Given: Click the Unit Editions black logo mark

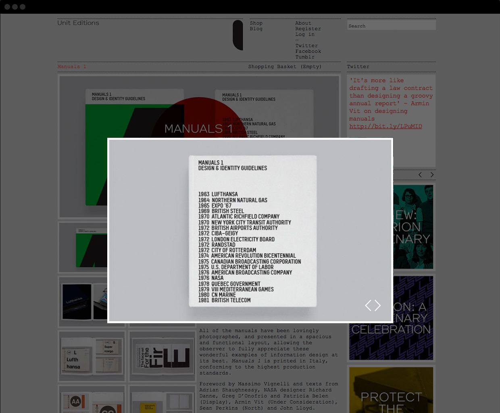Looking at the screenshot, I should pos(238,35).
